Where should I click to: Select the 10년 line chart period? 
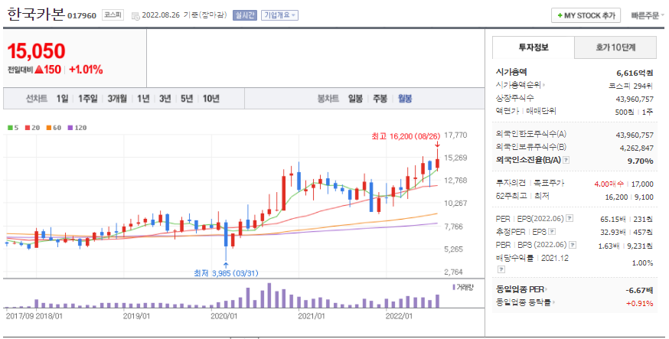(x=210, y=99)
